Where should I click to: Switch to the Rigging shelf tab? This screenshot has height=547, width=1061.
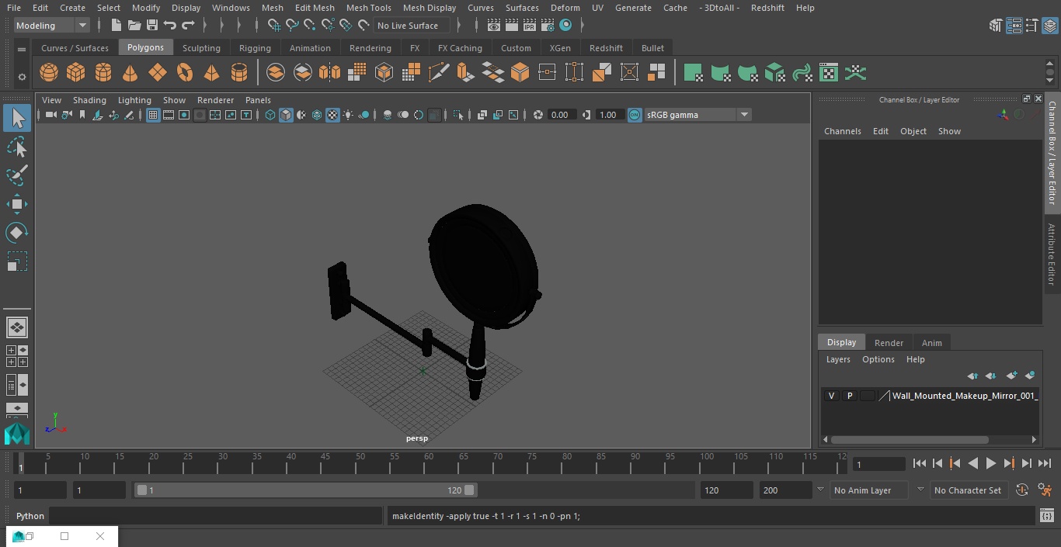[255, 48]
